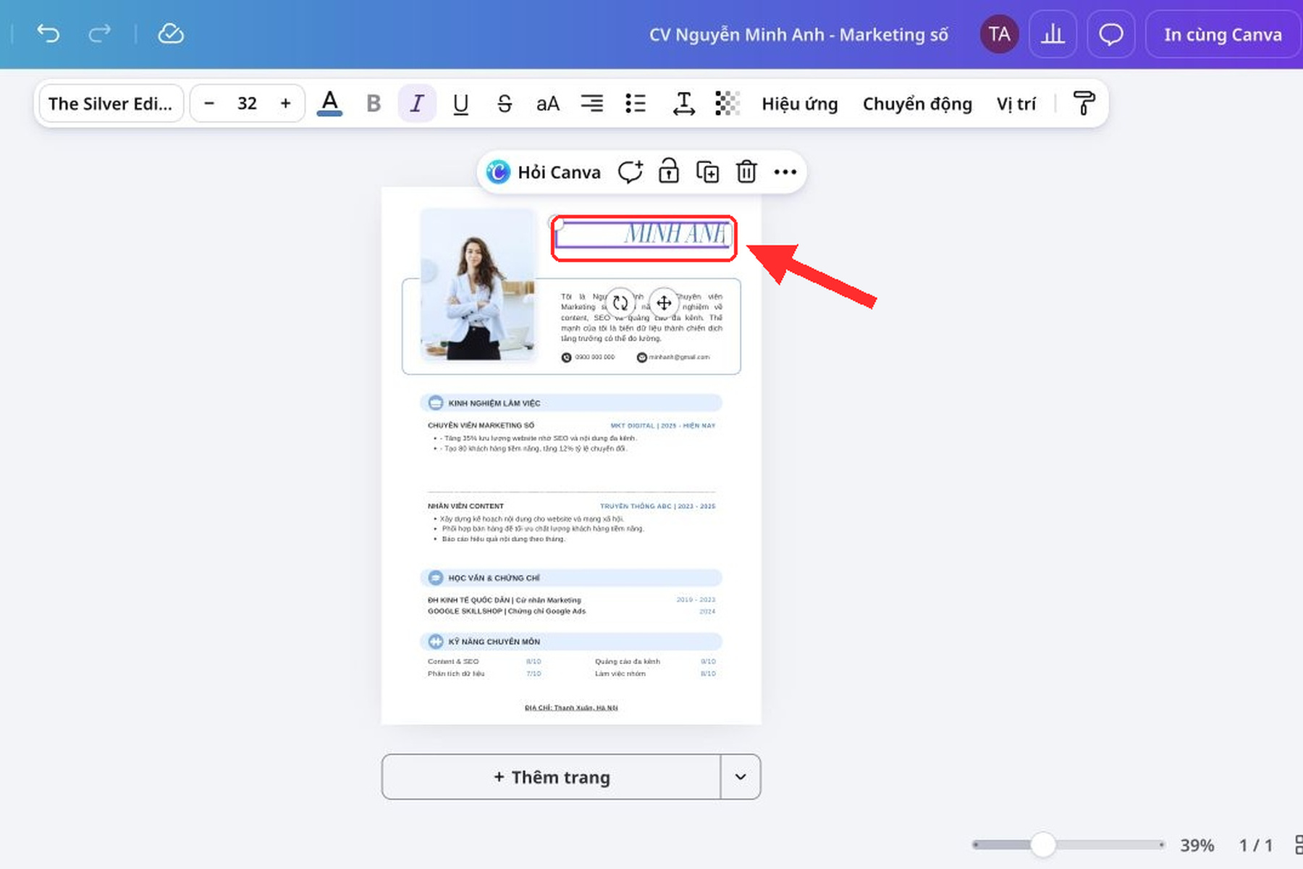Toggle strikethrough formatting
Image resolution: width=1303 pixels, height=869 pixels.
pos(505,104)
